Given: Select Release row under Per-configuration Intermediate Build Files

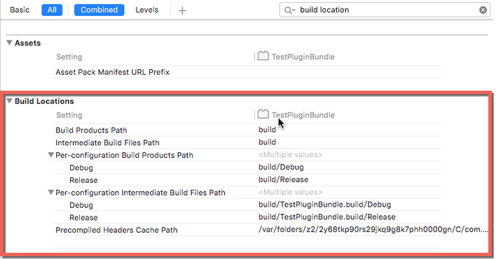Looking at the screenshot, I should point(247,217).
